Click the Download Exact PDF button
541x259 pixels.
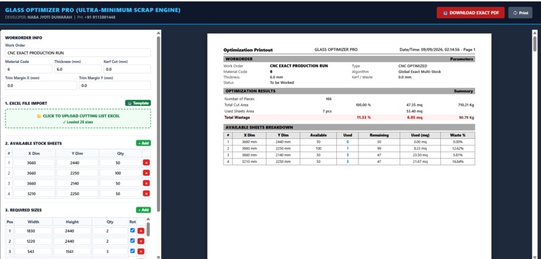coord(471,13)
